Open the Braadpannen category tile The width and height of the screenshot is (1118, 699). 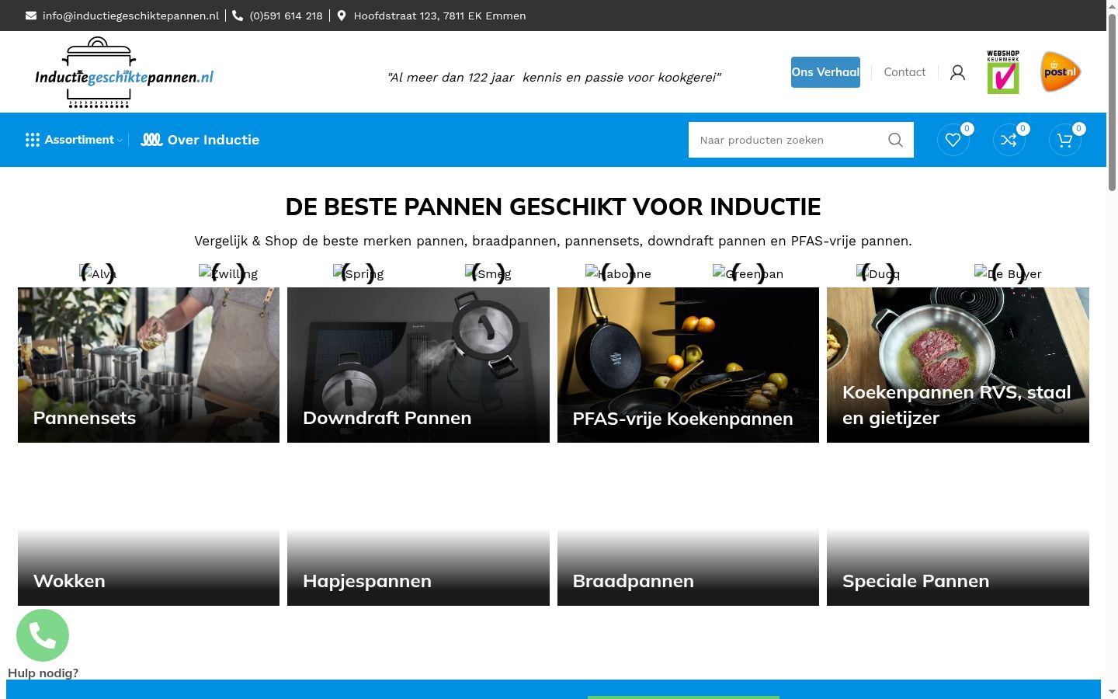click(688, 528)
